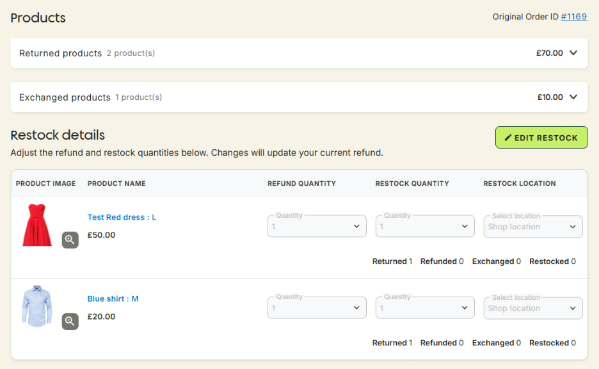The height and width of the screenshot is (369, 599).
Task: Click zoom icon on blue shirt image
Action: tap(70, 321)
